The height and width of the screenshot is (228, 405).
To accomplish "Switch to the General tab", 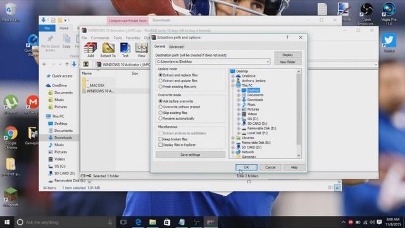I will pos(159,46).
